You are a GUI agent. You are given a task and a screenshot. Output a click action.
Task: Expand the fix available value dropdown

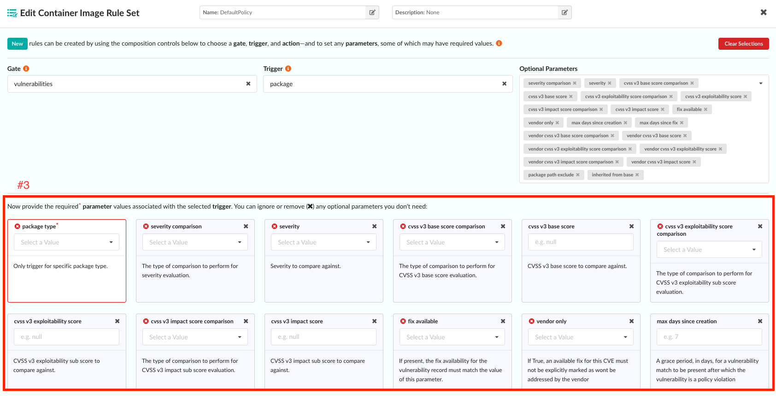click(x=453, y=337)
